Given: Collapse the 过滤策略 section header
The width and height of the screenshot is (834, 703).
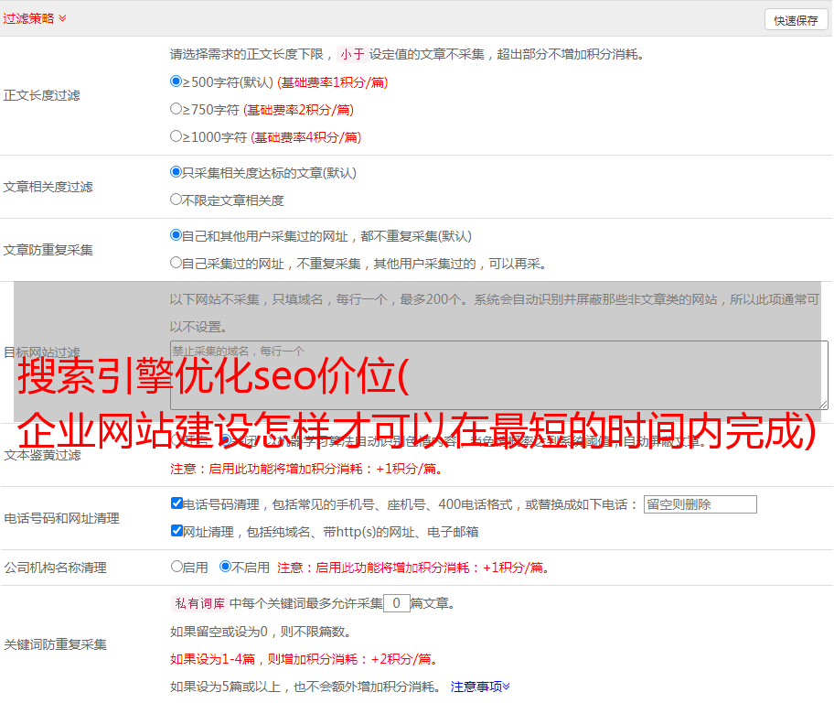Looking at the screenshot, I should pyautogui.click(x=35, y=18).
